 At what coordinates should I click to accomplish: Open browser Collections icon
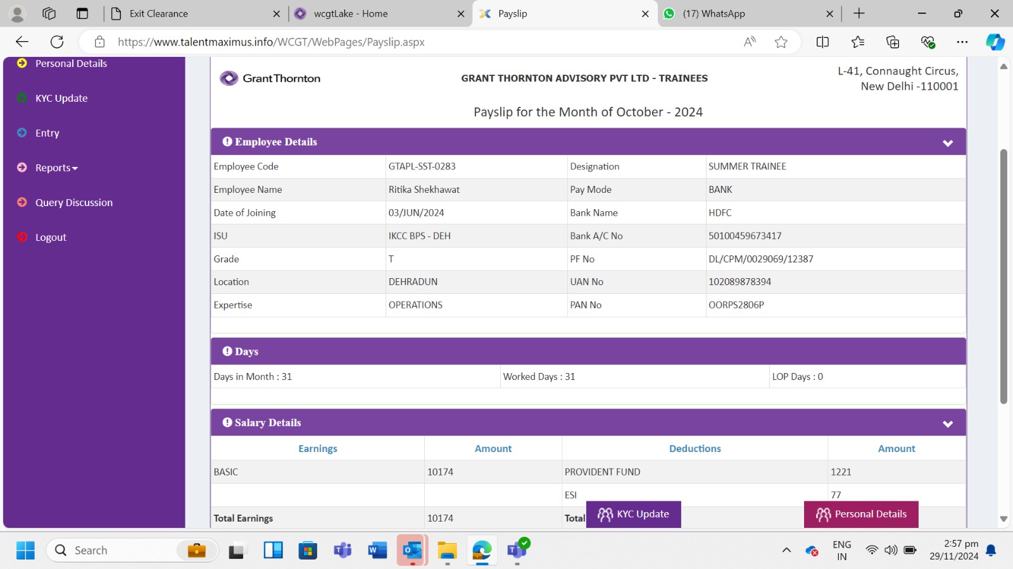coord(893,42)
